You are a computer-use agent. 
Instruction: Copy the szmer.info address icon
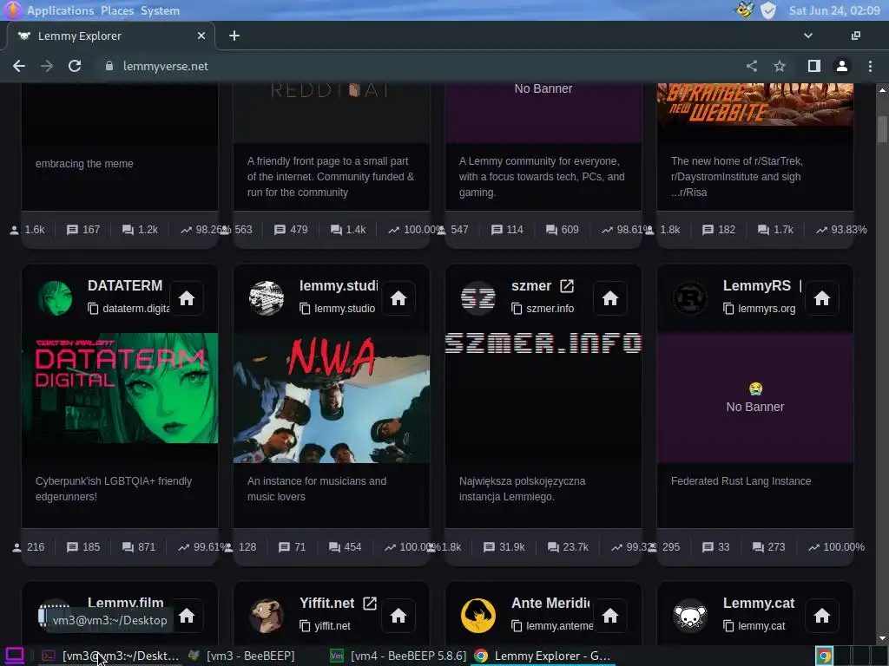pos(517,309)
